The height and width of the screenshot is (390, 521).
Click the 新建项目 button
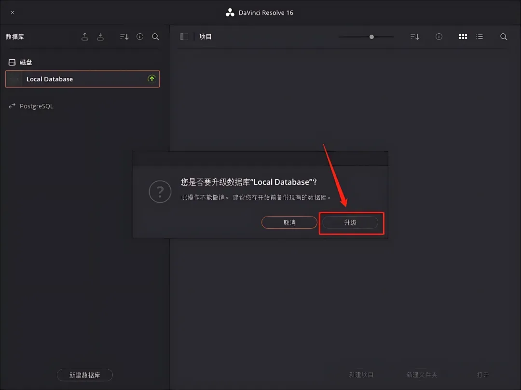point(361,375)
